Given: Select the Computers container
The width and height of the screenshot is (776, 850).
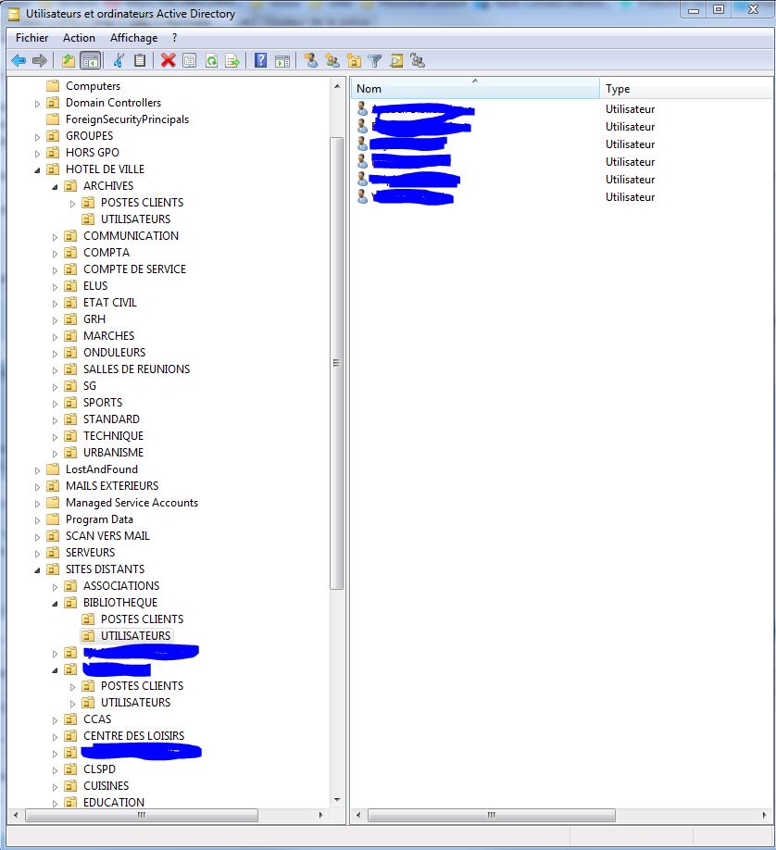Looking at the screenshot, I should pyautogui.click(x=93, y=86).
